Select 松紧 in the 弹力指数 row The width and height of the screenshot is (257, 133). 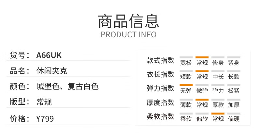point(234,91)
